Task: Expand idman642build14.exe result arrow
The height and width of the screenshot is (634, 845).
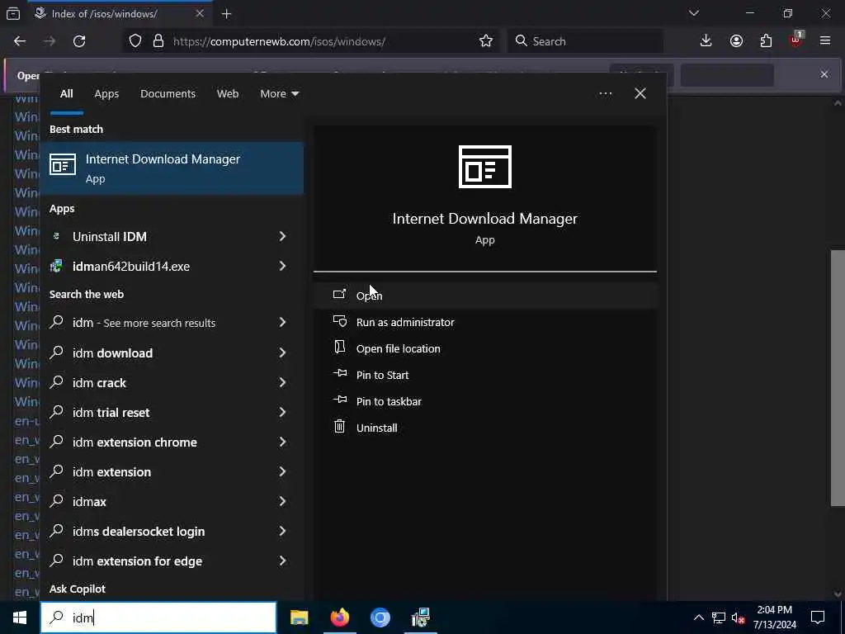Action: (x=282, y=266)
